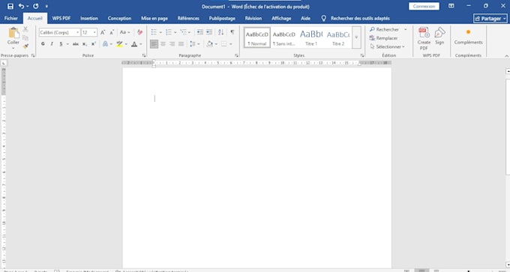Click the Copy icon
The image size is (510, 272).
(x=25, y=37)
